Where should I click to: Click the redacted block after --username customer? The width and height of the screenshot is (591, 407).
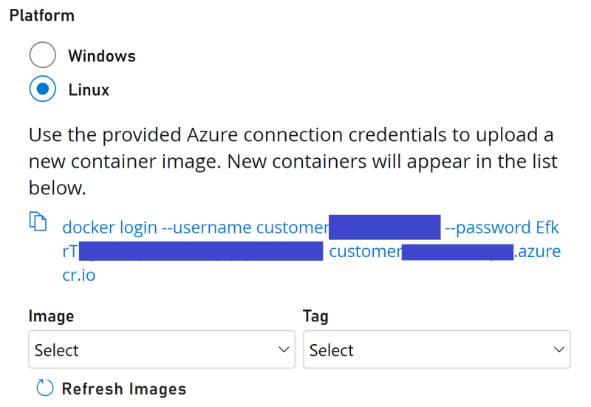[384, 228]
